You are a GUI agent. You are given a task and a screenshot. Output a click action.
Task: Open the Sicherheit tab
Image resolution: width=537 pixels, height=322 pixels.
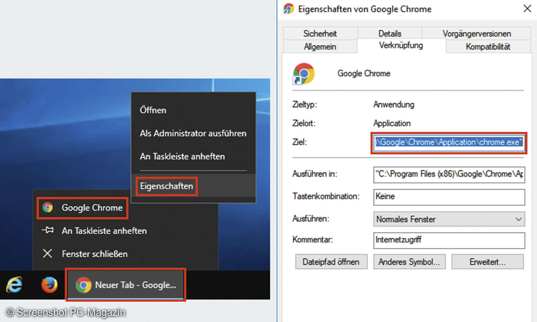pos(320,34)
